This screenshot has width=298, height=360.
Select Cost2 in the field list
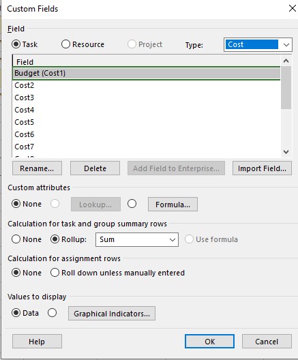click(146, 85)
